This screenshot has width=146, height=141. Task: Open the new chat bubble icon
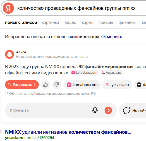(x=127, y=110)
